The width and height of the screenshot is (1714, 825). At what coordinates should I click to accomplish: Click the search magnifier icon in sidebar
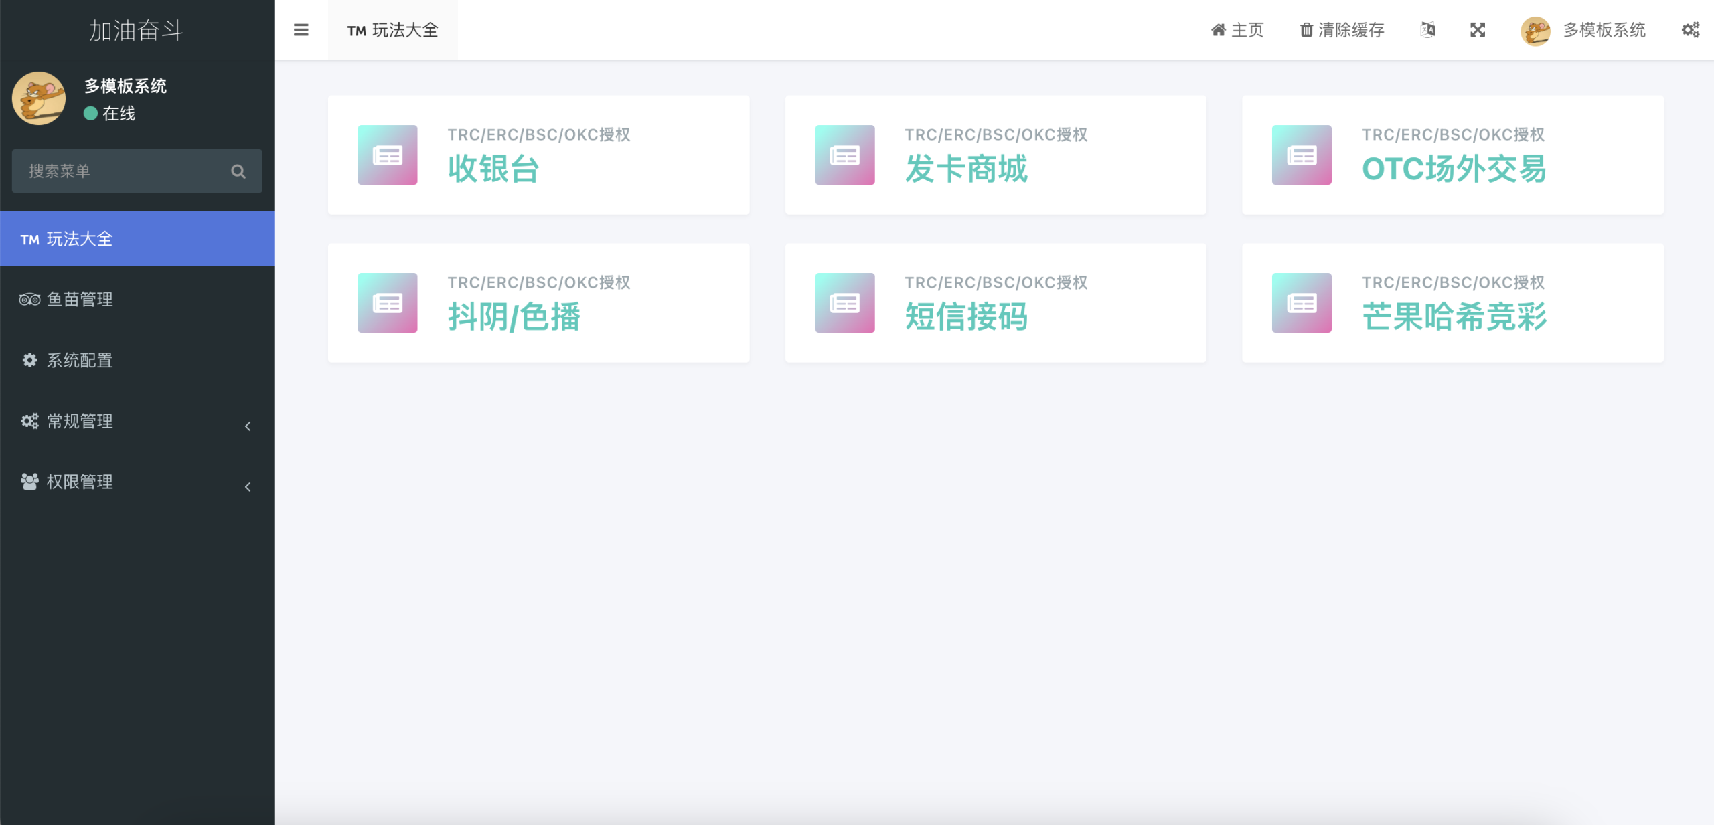[x=238, y=171]
